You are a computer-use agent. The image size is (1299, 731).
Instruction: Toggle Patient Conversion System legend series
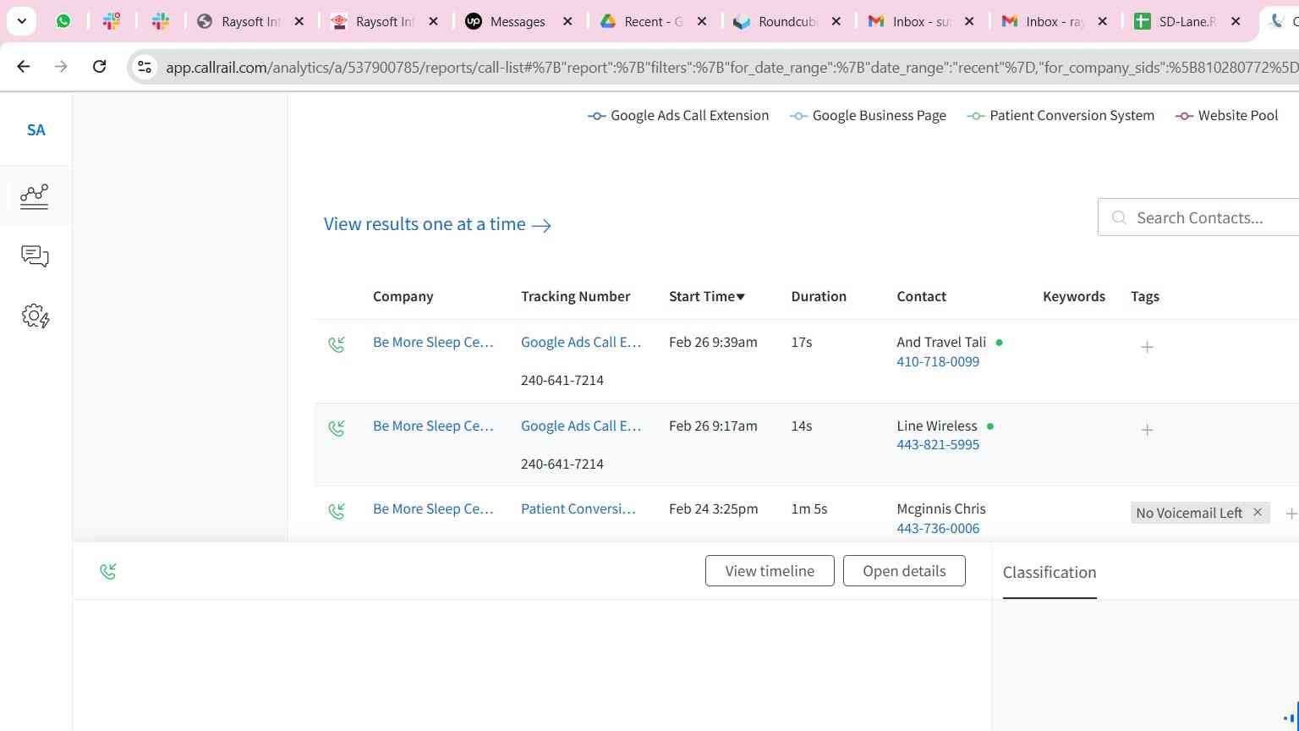click(x=1061, y=115)
